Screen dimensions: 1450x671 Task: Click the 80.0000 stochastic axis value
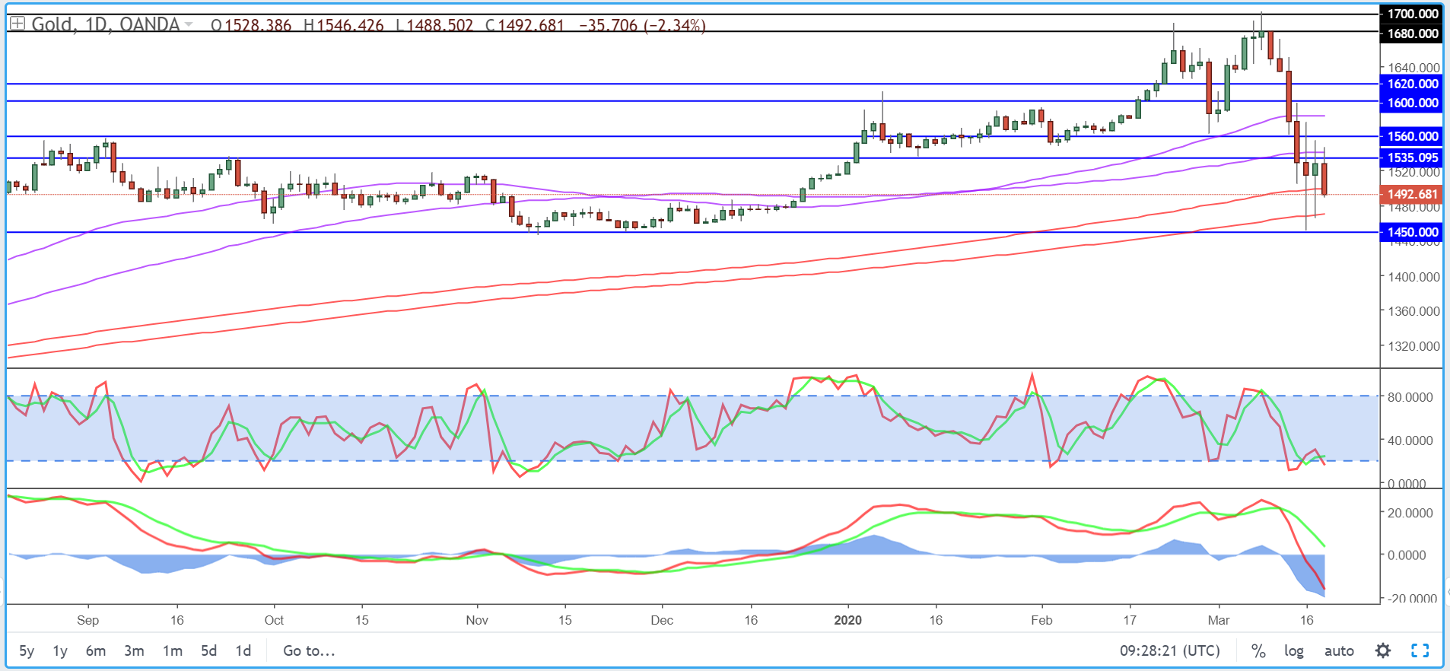click(1410, 397)
